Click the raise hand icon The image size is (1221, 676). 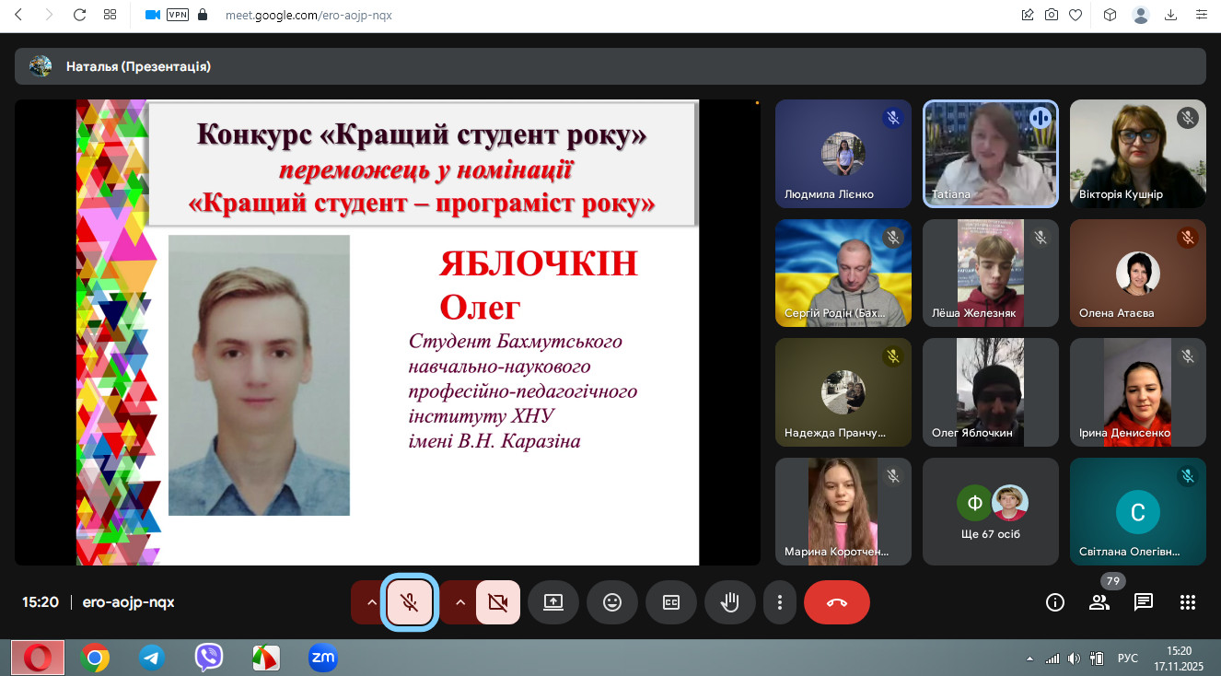[x=730, y=602]
